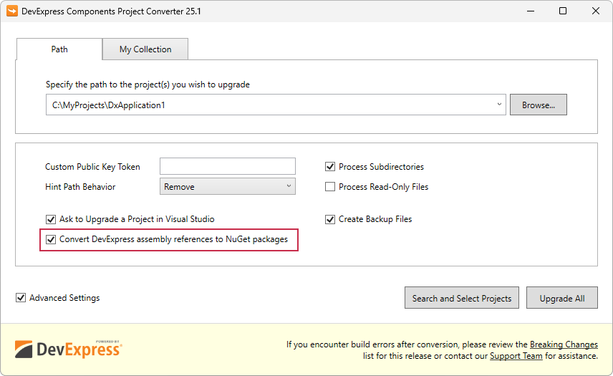This screenshot has height=376, width=613.
Task: Click Search and Select Projects button
Action: point(462,298)
